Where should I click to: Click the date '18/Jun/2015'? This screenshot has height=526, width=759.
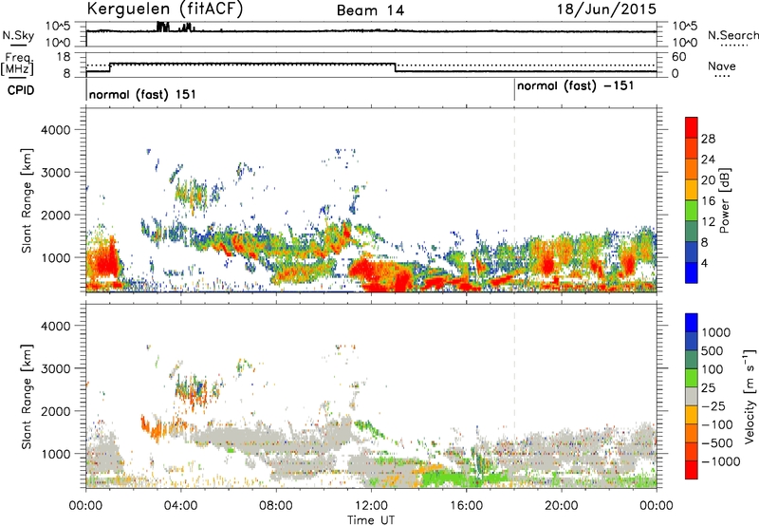click(x=606, y=9)
